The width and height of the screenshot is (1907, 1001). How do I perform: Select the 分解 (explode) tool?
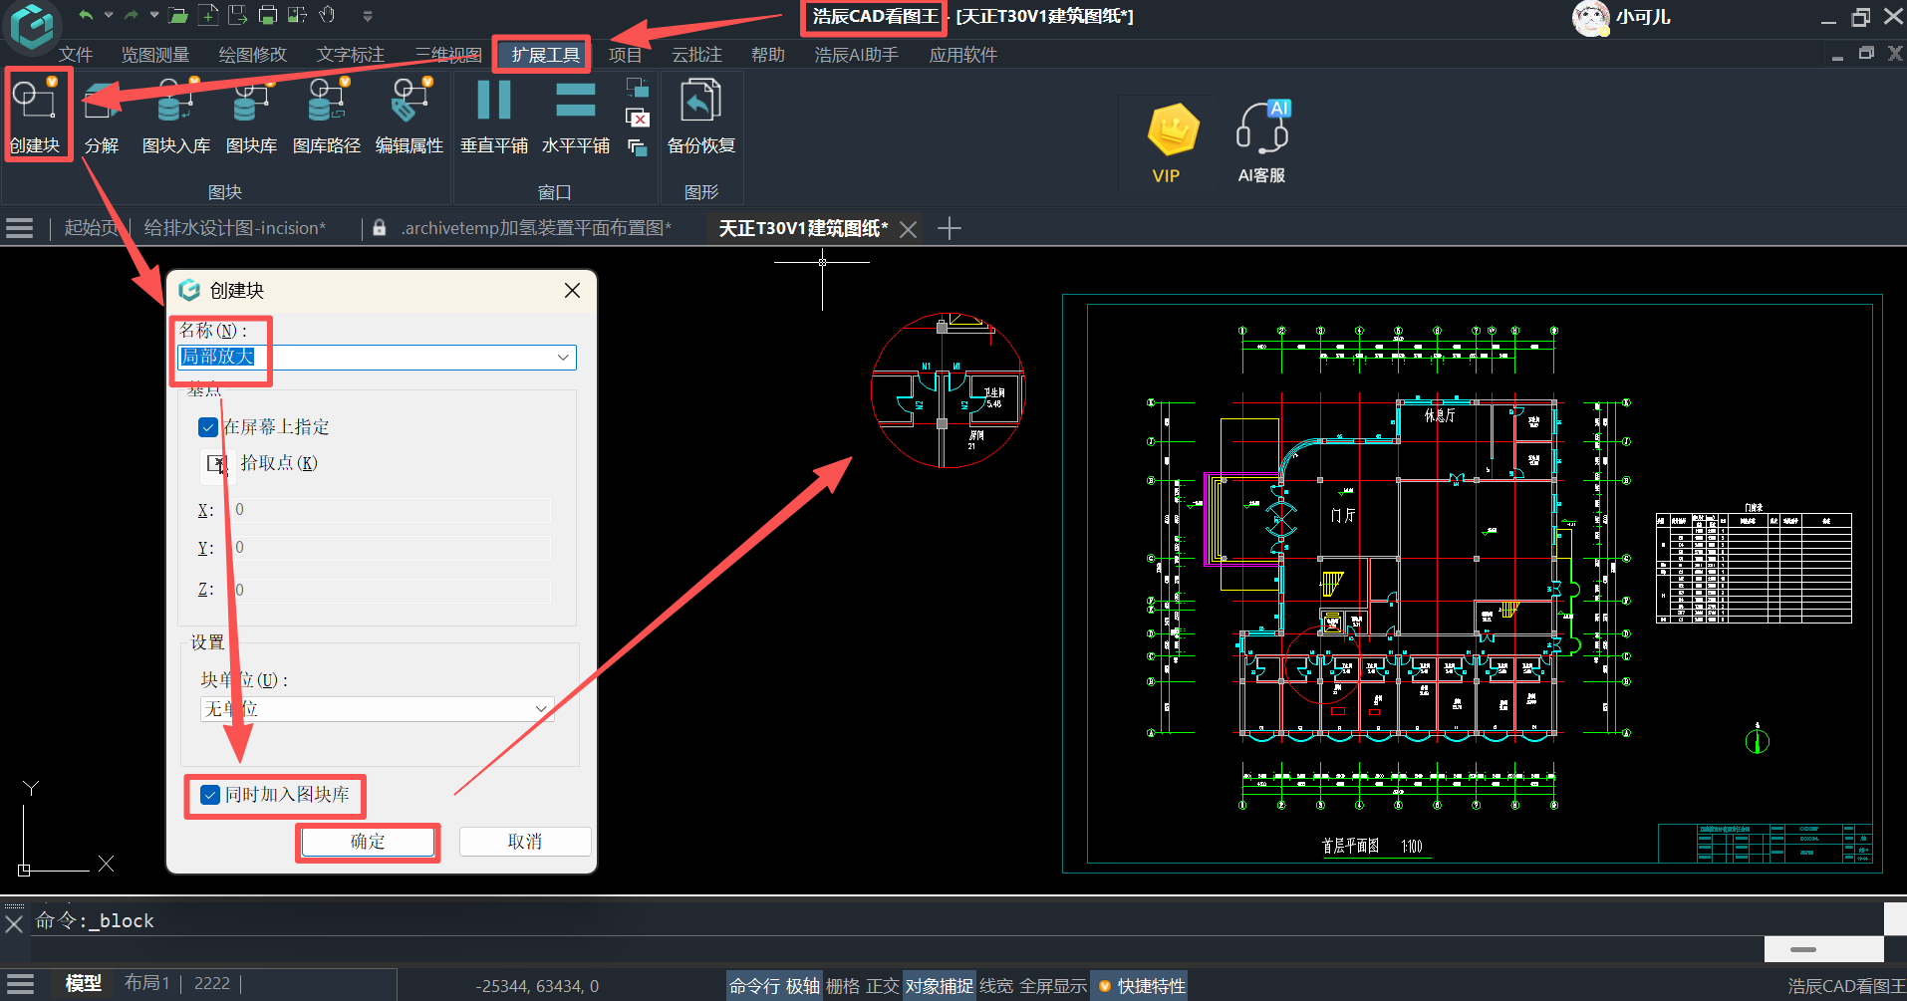pyautogui.click(x=102, y=114)
